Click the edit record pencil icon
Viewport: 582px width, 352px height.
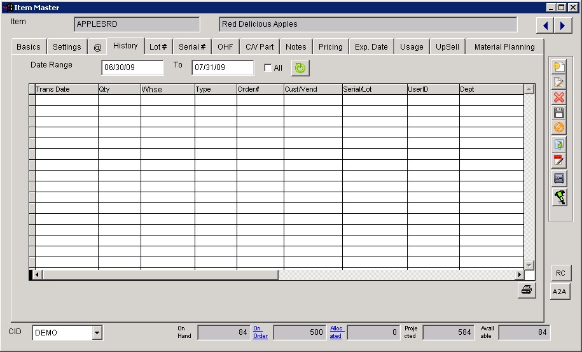click(x=559, y=82)
